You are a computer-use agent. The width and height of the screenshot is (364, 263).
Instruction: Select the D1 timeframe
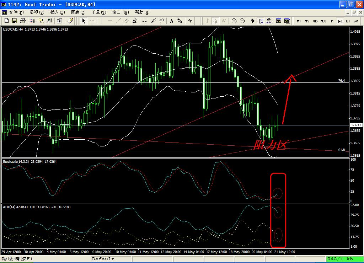[x=348, y=21]
